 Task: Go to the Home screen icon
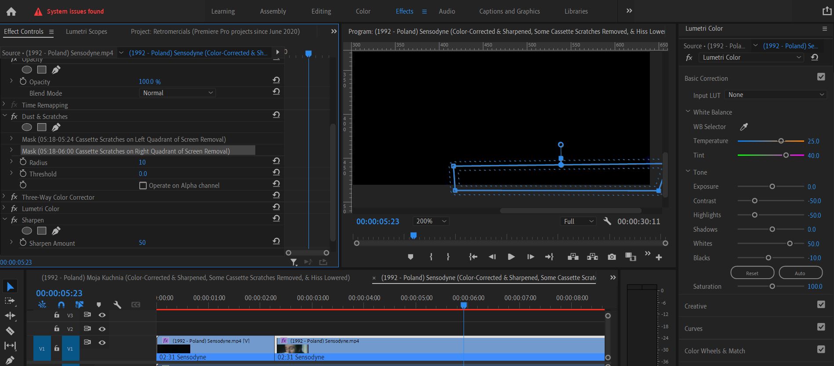pos(11,11)
